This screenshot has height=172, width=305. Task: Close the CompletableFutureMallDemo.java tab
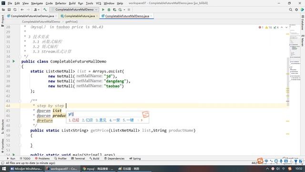pos(152,16)
